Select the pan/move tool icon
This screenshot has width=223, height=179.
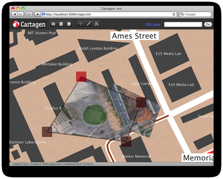(x=81, y=24)
